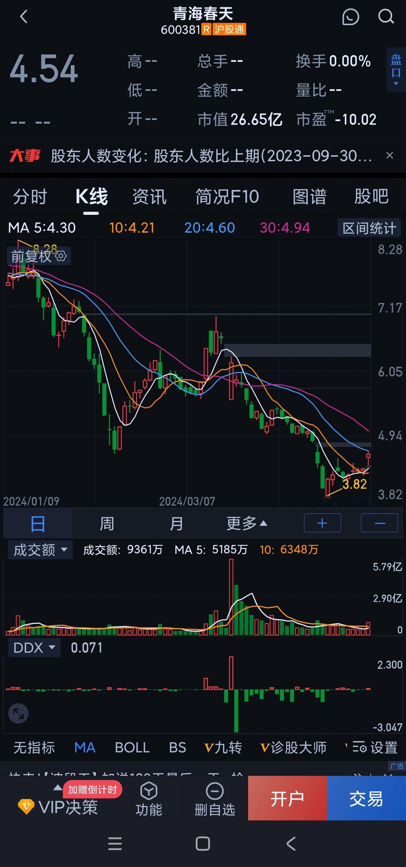406x867 pixels.
Task: Open the 股吧 tab
Action: coord(371,197)
